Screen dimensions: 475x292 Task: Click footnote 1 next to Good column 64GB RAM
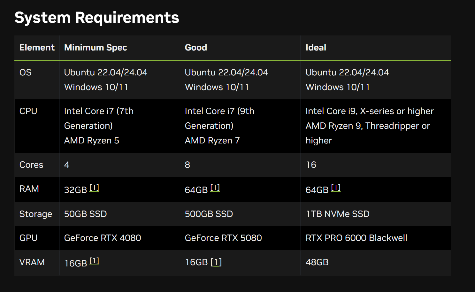click(215, 188)
